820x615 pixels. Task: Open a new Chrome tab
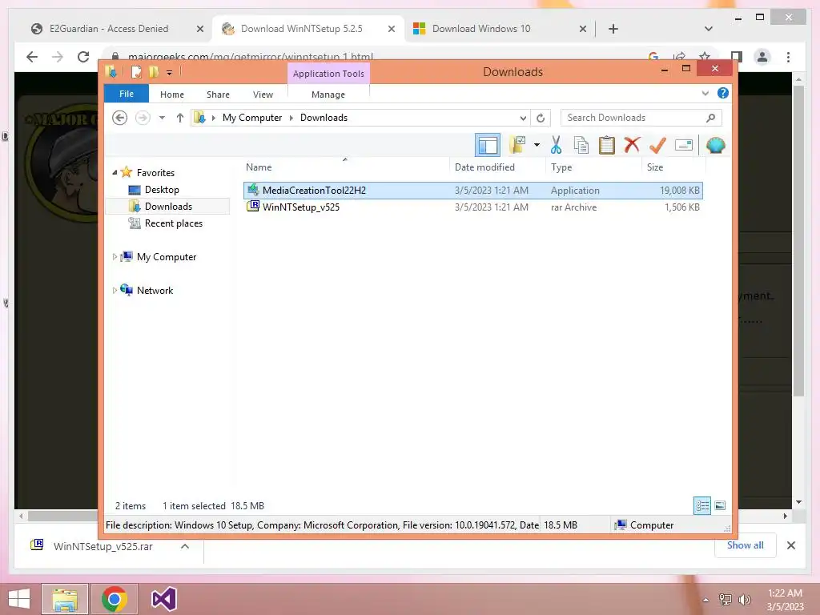613,29
